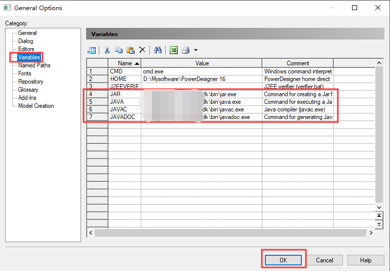This screenshot has width=390, height=271.
Task: Click the JAVA name cell
Action: (125, 102)
